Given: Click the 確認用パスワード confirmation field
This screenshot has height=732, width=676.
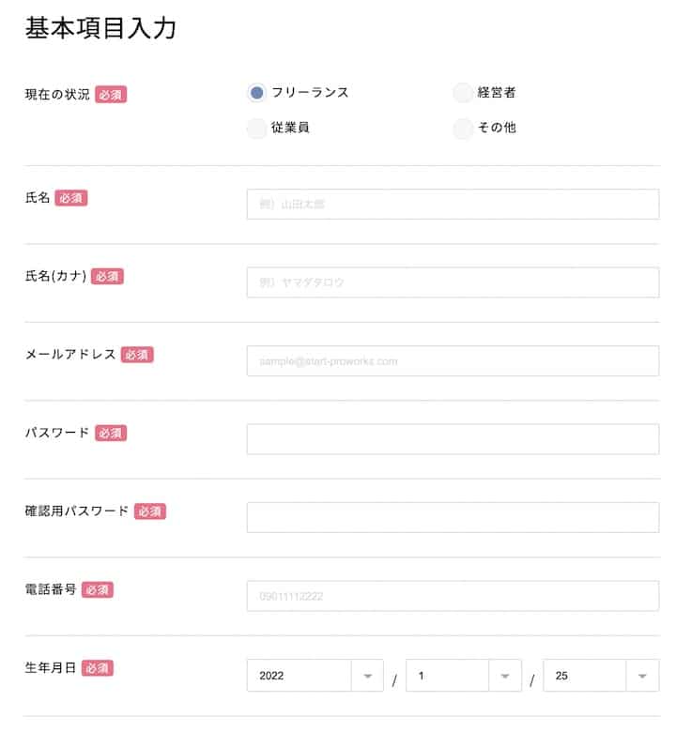Looking at the screenshot, I should pyautogui.click(x=453, y=518).
